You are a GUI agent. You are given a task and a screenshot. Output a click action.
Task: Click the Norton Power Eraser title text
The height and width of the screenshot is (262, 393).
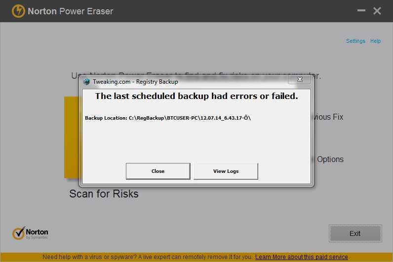coord(71,11)
